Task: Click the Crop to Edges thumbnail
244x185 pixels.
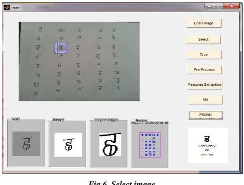Action: coord(110,144)
